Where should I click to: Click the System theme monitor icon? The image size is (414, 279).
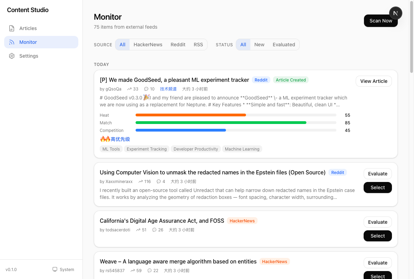click(x=55, y=269)
